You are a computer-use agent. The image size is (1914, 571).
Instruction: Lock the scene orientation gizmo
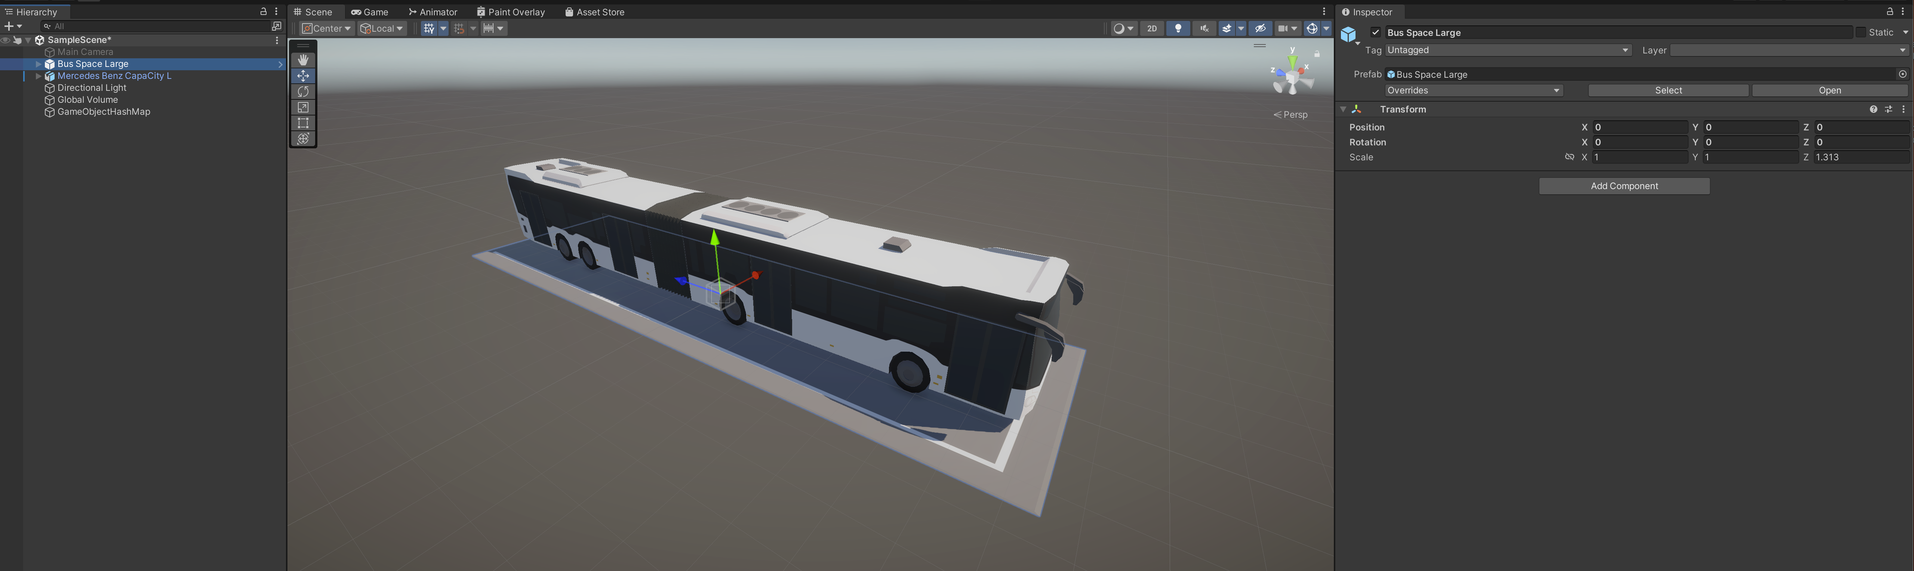[1317, 54]
